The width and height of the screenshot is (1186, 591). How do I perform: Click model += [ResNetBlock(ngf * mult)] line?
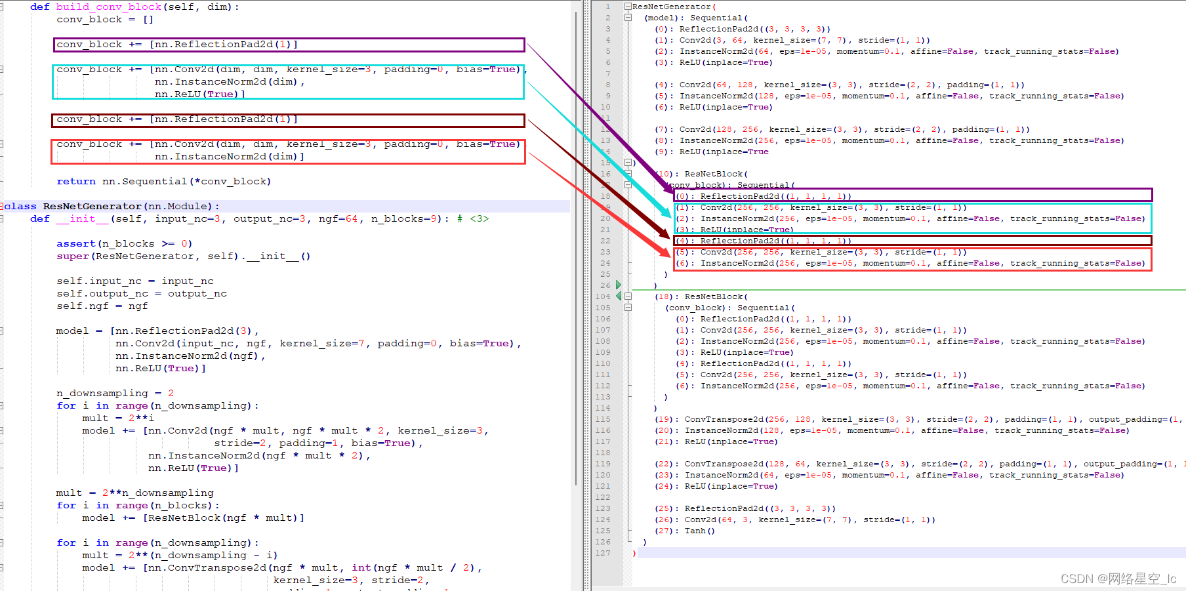(x=194, y=518)
